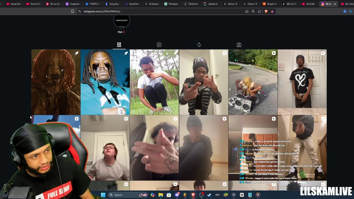Click bookmark icon beside address bar
This screenshot has width=354, height=199.
pyautogui.click(x=72, y=11)
